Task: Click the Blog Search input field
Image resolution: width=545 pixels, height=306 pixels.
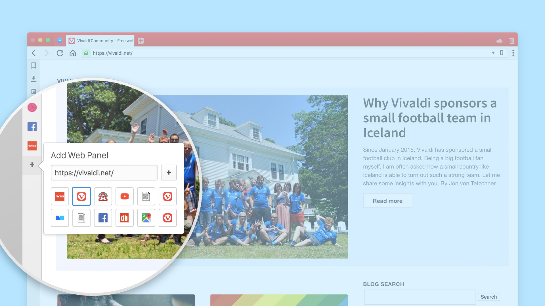Action: click(x=419, y=297)
